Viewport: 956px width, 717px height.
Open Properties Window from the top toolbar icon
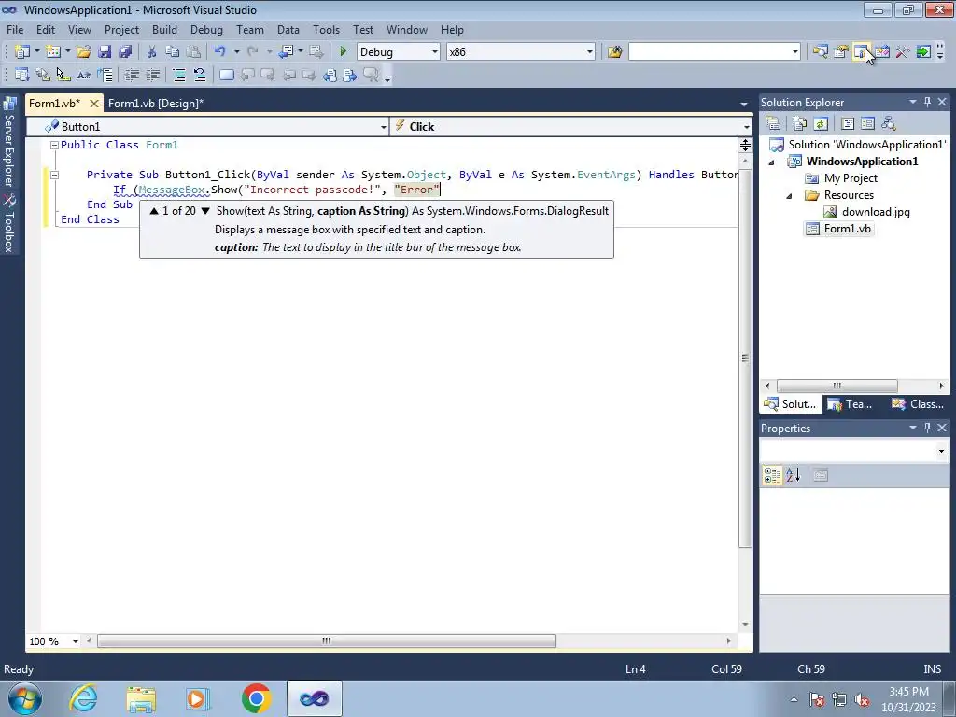pos(841,52)
